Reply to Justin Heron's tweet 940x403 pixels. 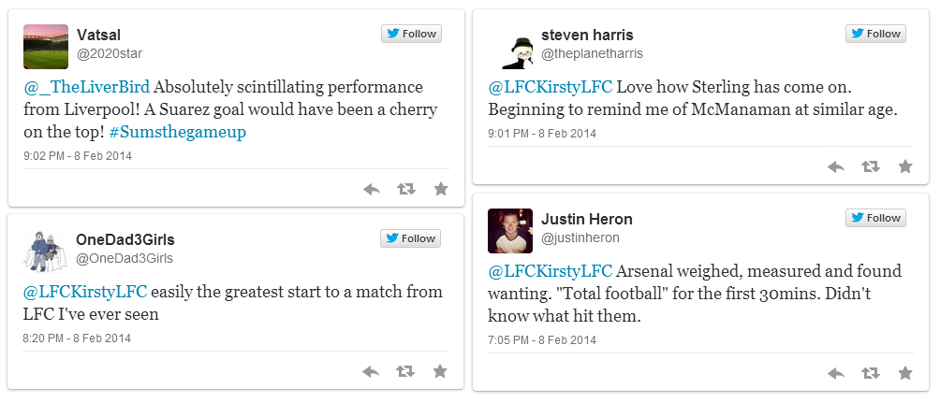point(836,373)
